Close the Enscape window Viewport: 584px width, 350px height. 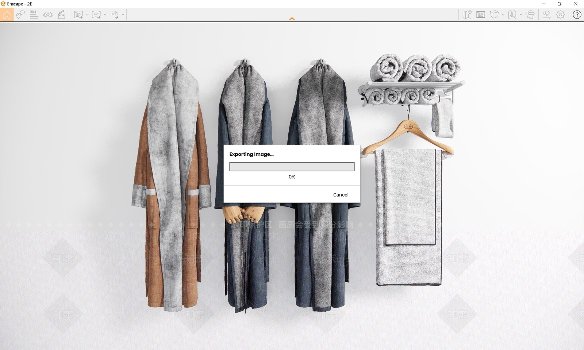[x=576, y=4]
